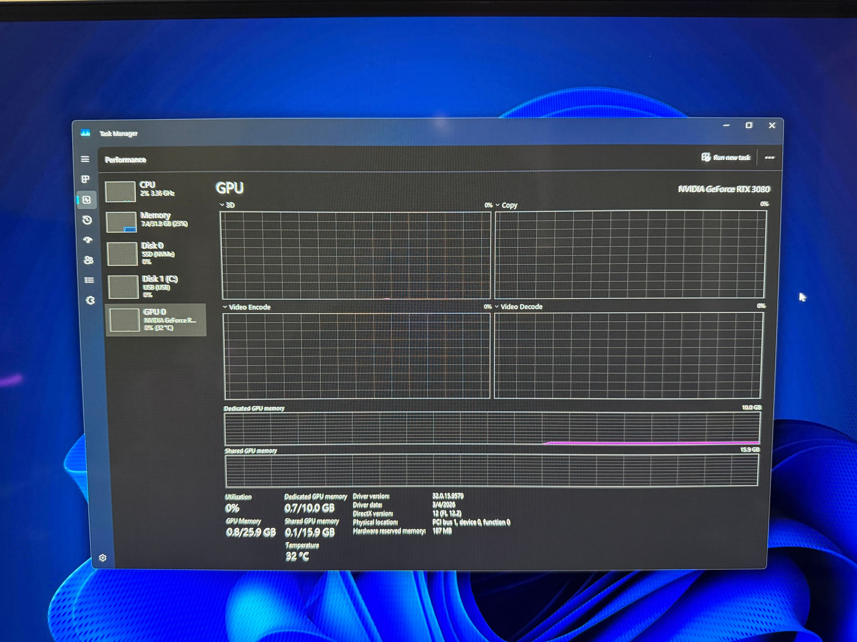Open Task Manager settings gear

(x=103, y=558)
